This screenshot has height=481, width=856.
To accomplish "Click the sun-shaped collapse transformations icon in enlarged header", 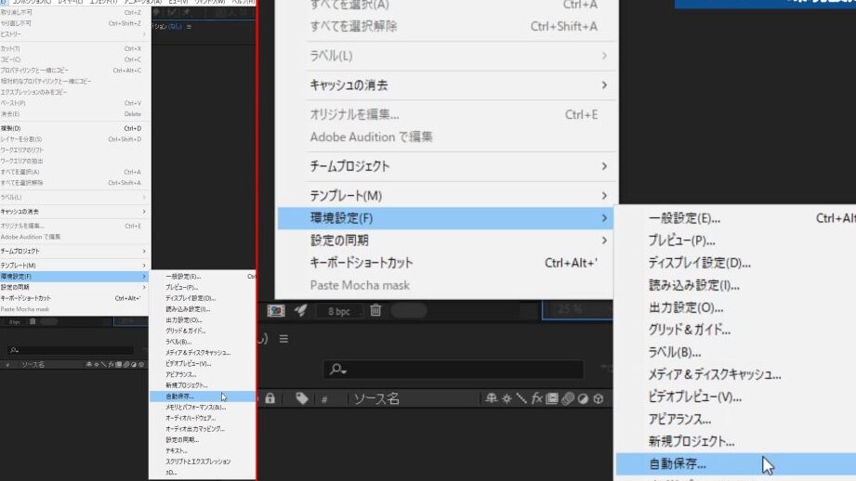I will tap(507, 398).
